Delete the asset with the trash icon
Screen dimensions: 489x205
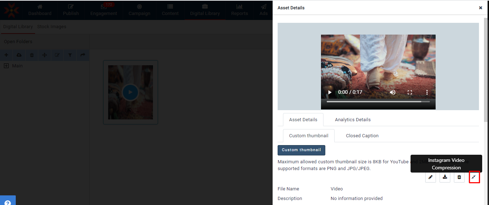(x=459, y=177)
